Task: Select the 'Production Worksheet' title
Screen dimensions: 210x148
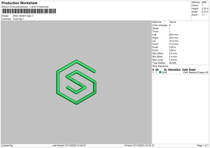Action: click(x=19, y=3)
